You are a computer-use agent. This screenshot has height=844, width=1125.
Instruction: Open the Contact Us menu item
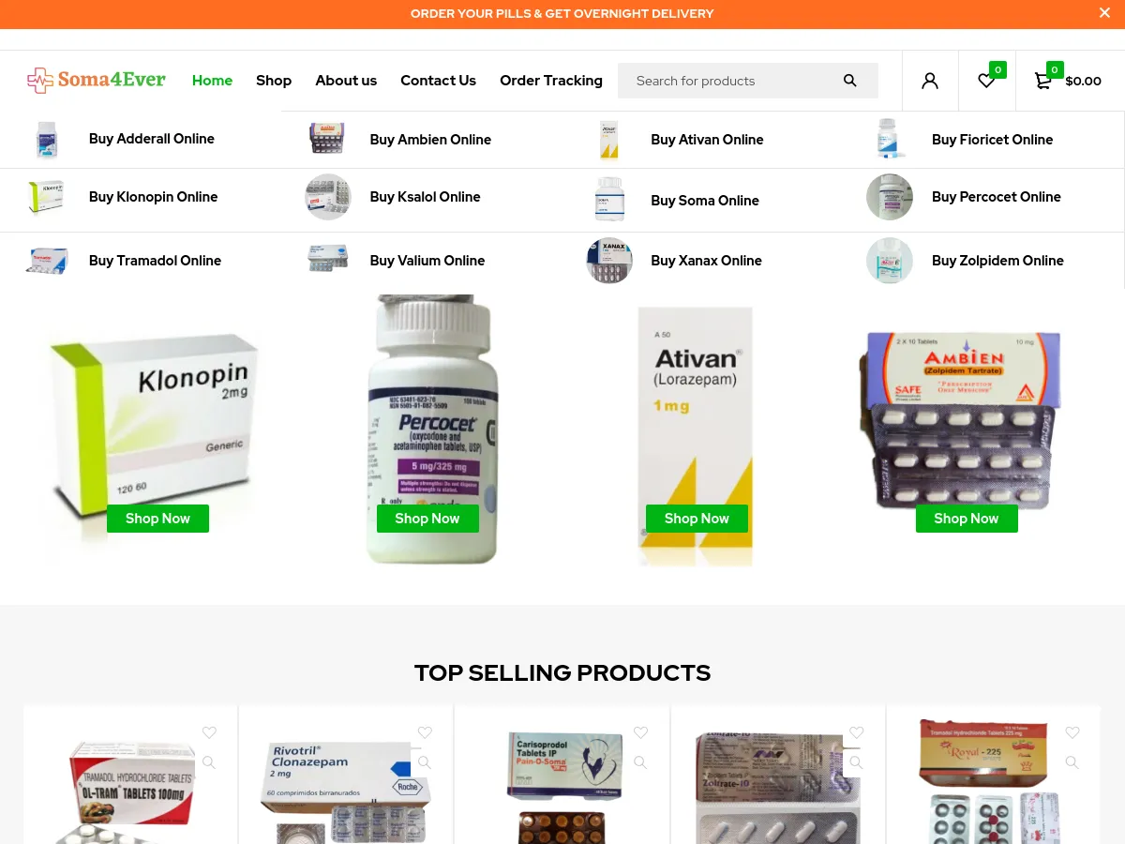coord(438,81)
